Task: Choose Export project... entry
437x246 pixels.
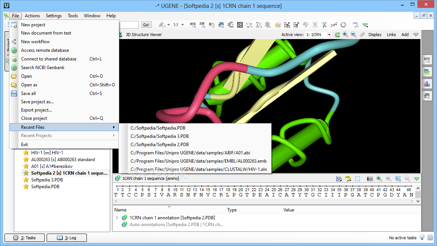Action: tap(64, 110)
